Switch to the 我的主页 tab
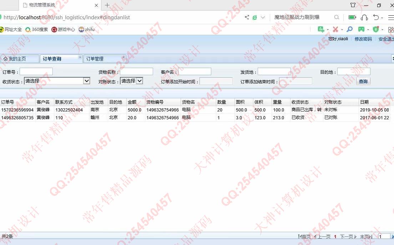The height and width of the screenshot is (245, 394). click(20, 59)
